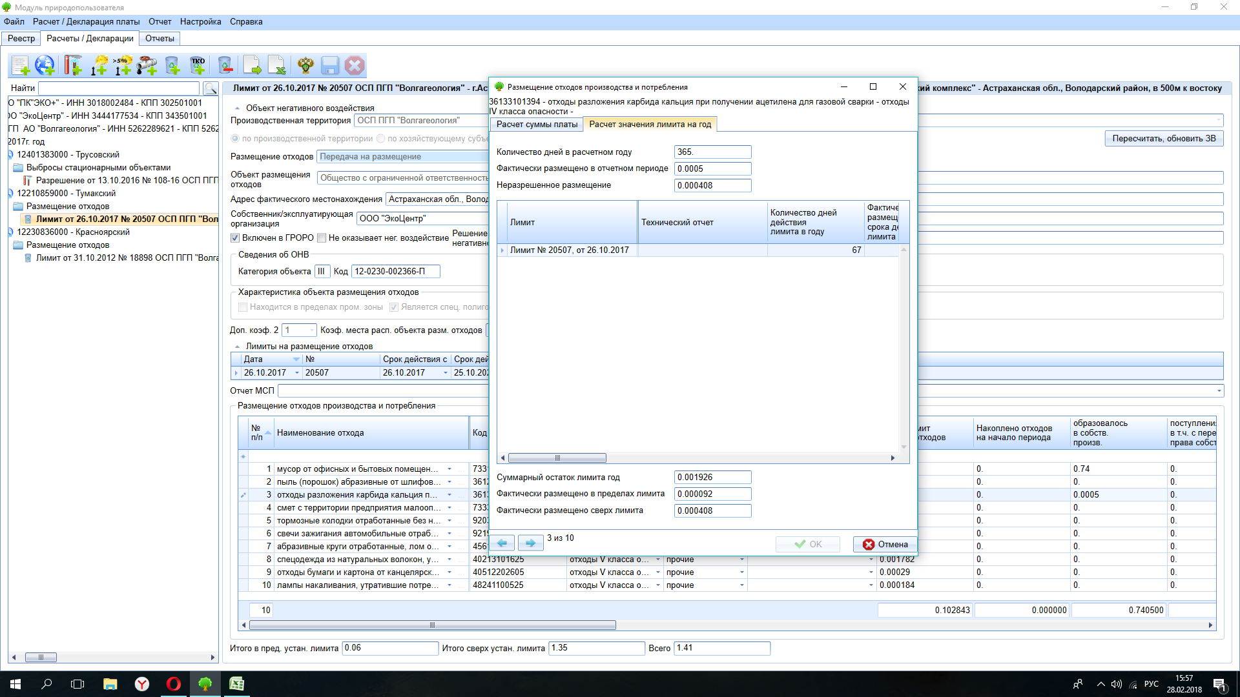Image resolution: width=1240 pixels, height=697 pixels.
Task: Click the Rosprirodnadzor emblem icon
Action: [x=305, y=65]
